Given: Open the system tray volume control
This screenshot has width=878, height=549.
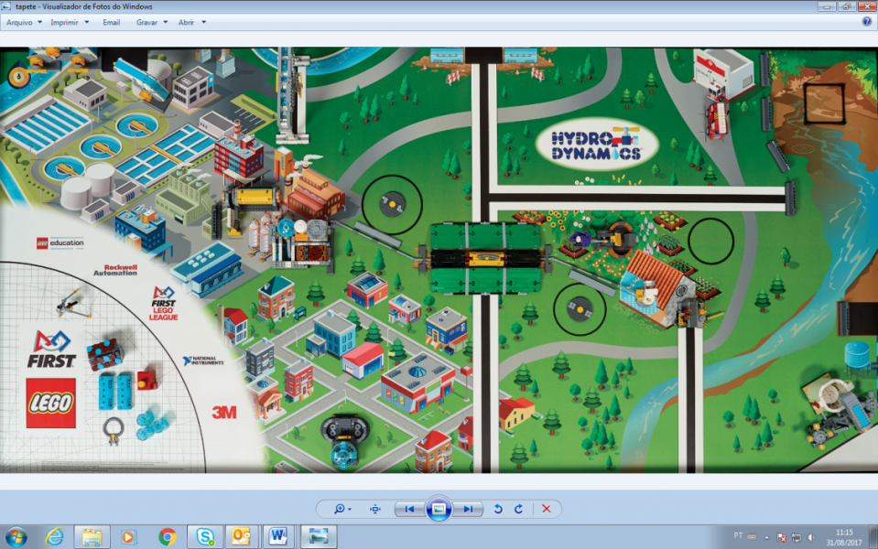Looking at the screenshot, I should click(811, 538).
